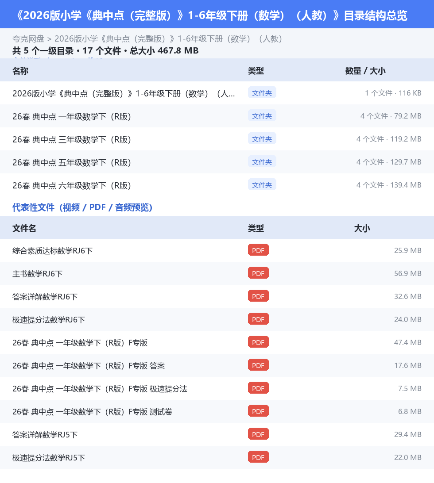The height and width of the screenshot is (483, 434).
Task: Click PDF badge for 主书数学RJ6下
Action: [259, 273]
